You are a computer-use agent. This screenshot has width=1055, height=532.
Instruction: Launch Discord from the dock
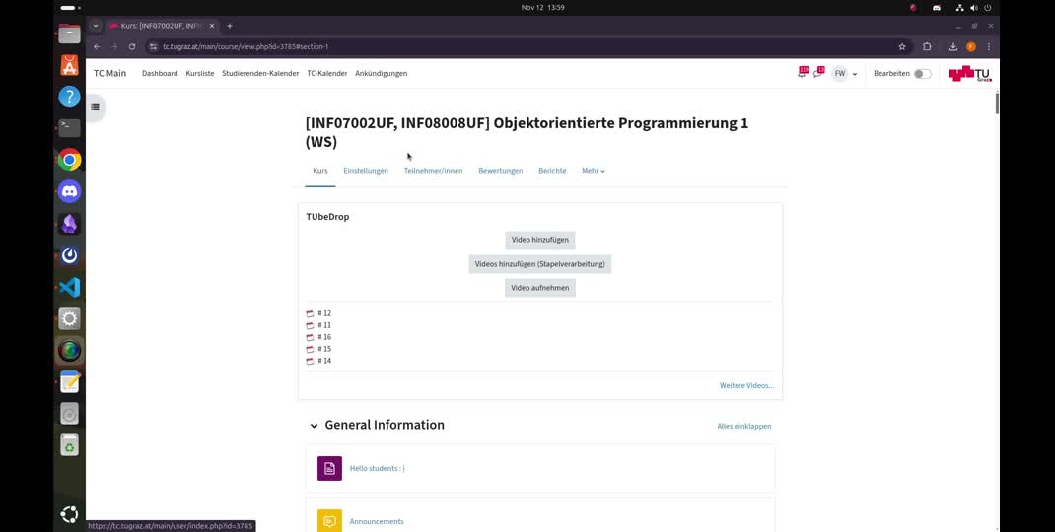click(69, 192)
